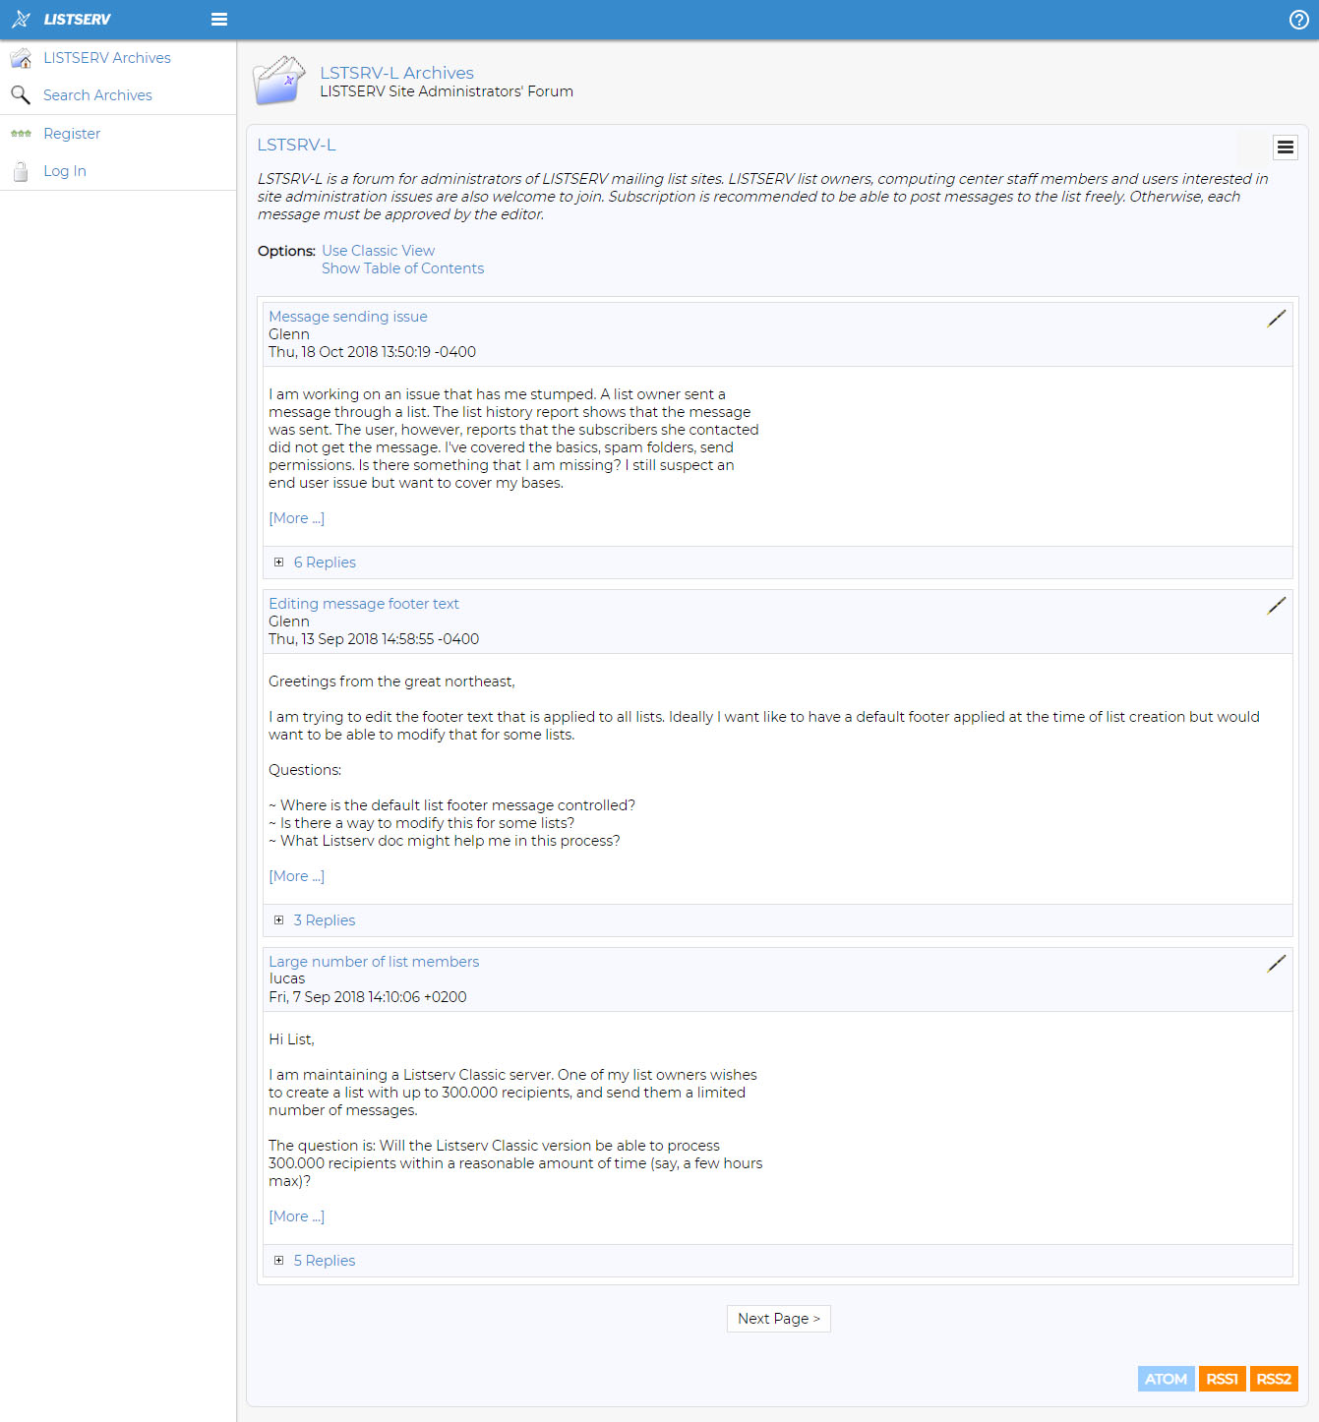Click author name lucas
Image resolution: width=1319 pixels, height=1422 pixels.
287,978
